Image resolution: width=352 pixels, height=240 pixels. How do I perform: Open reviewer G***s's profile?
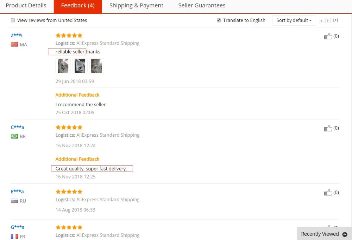[18, 227]
